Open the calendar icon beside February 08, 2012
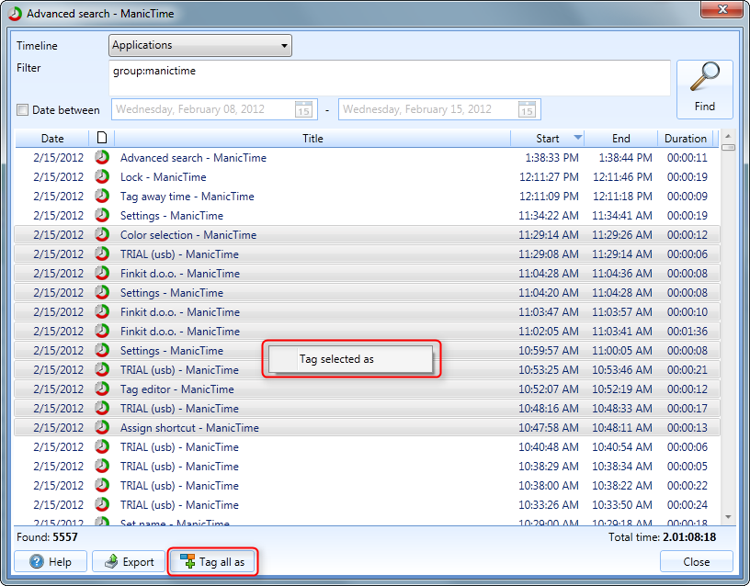Viewport: 750px width, 586px height. tap(303, 109)
